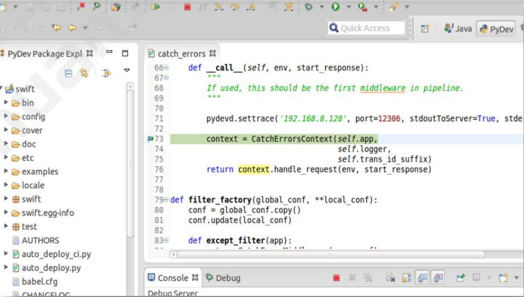The width and height of the screenshot is (524, 297).
Task: Click the Package Explorer vertical scrollbar
Action: click(x=131, y=164)
